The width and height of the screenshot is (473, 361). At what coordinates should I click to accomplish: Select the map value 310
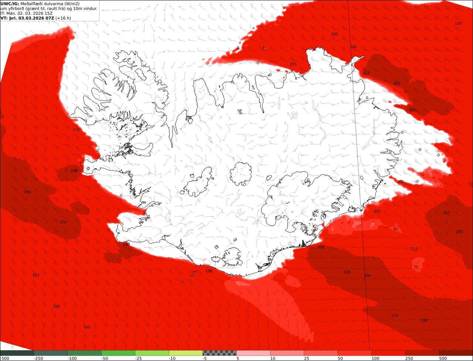point(446,213)
